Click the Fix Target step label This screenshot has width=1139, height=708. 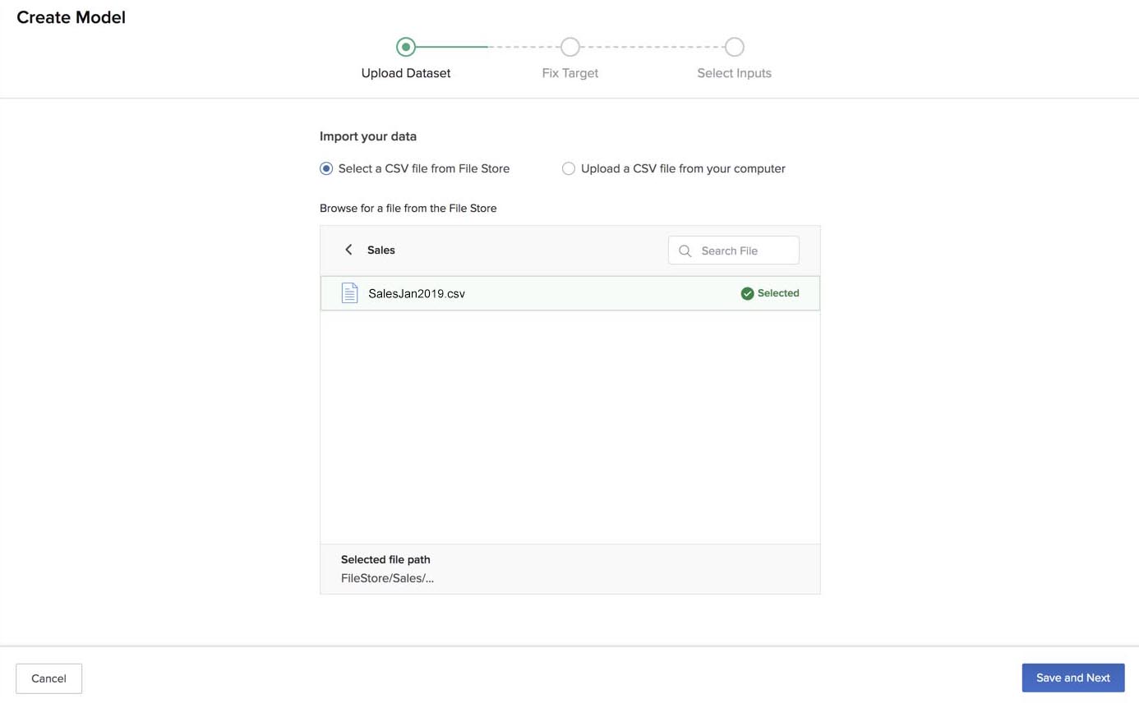(570, 73)
